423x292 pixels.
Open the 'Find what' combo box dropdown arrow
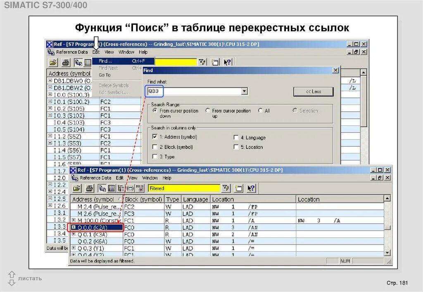pos(244,91)
